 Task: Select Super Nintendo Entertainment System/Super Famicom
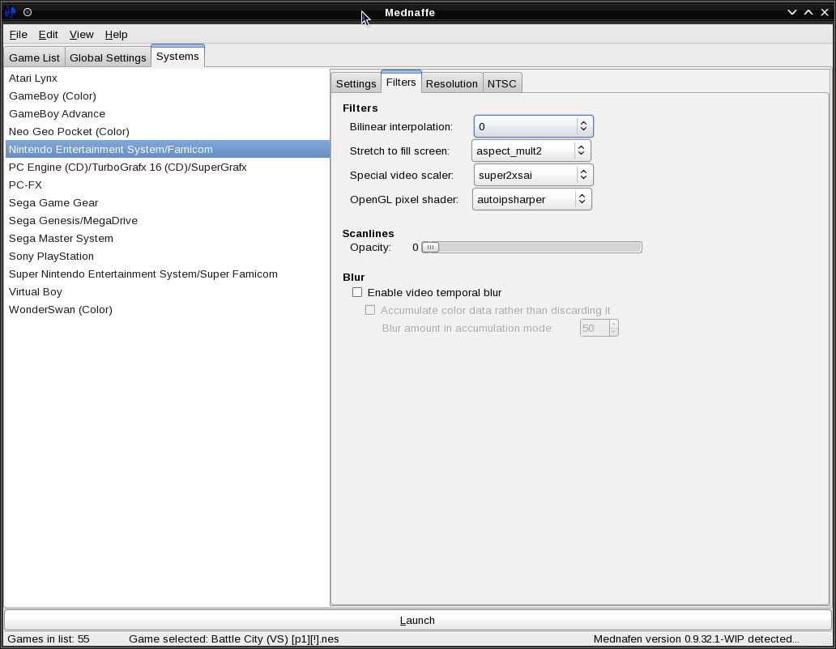coord(168,274)
